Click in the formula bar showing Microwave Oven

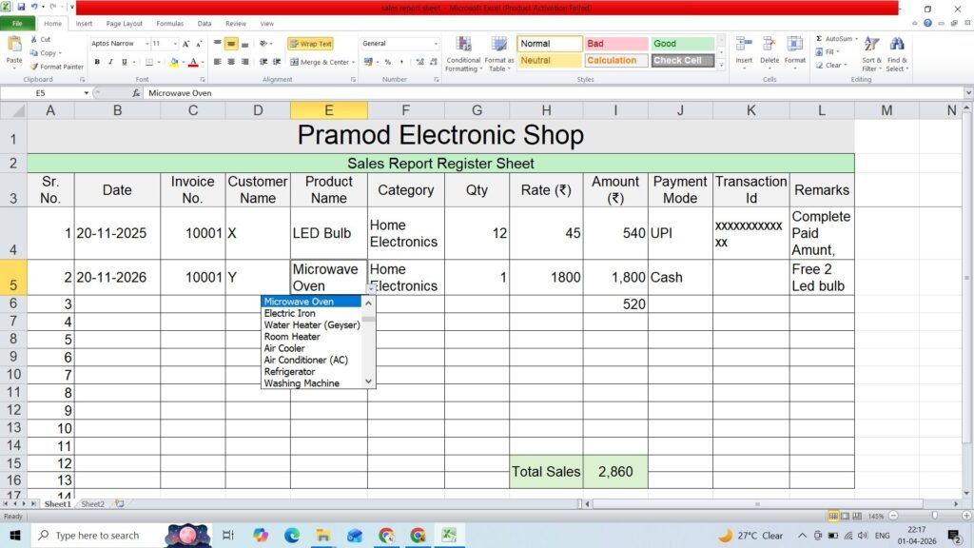click(555, 93)
